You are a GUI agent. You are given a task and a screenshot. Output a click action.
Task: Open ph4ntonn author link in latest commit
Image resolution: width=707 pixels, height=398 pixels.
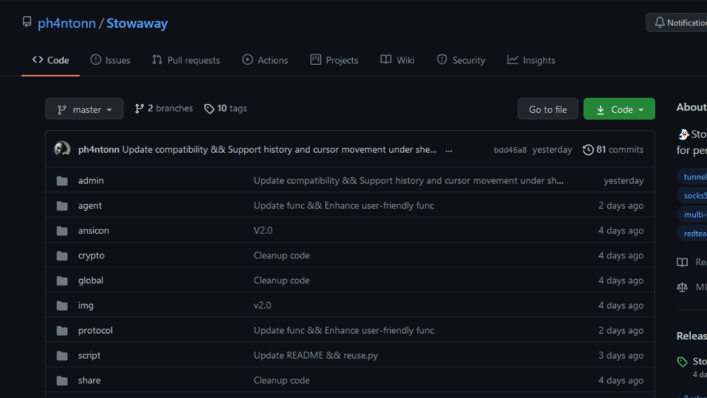(x=98, y=149)
